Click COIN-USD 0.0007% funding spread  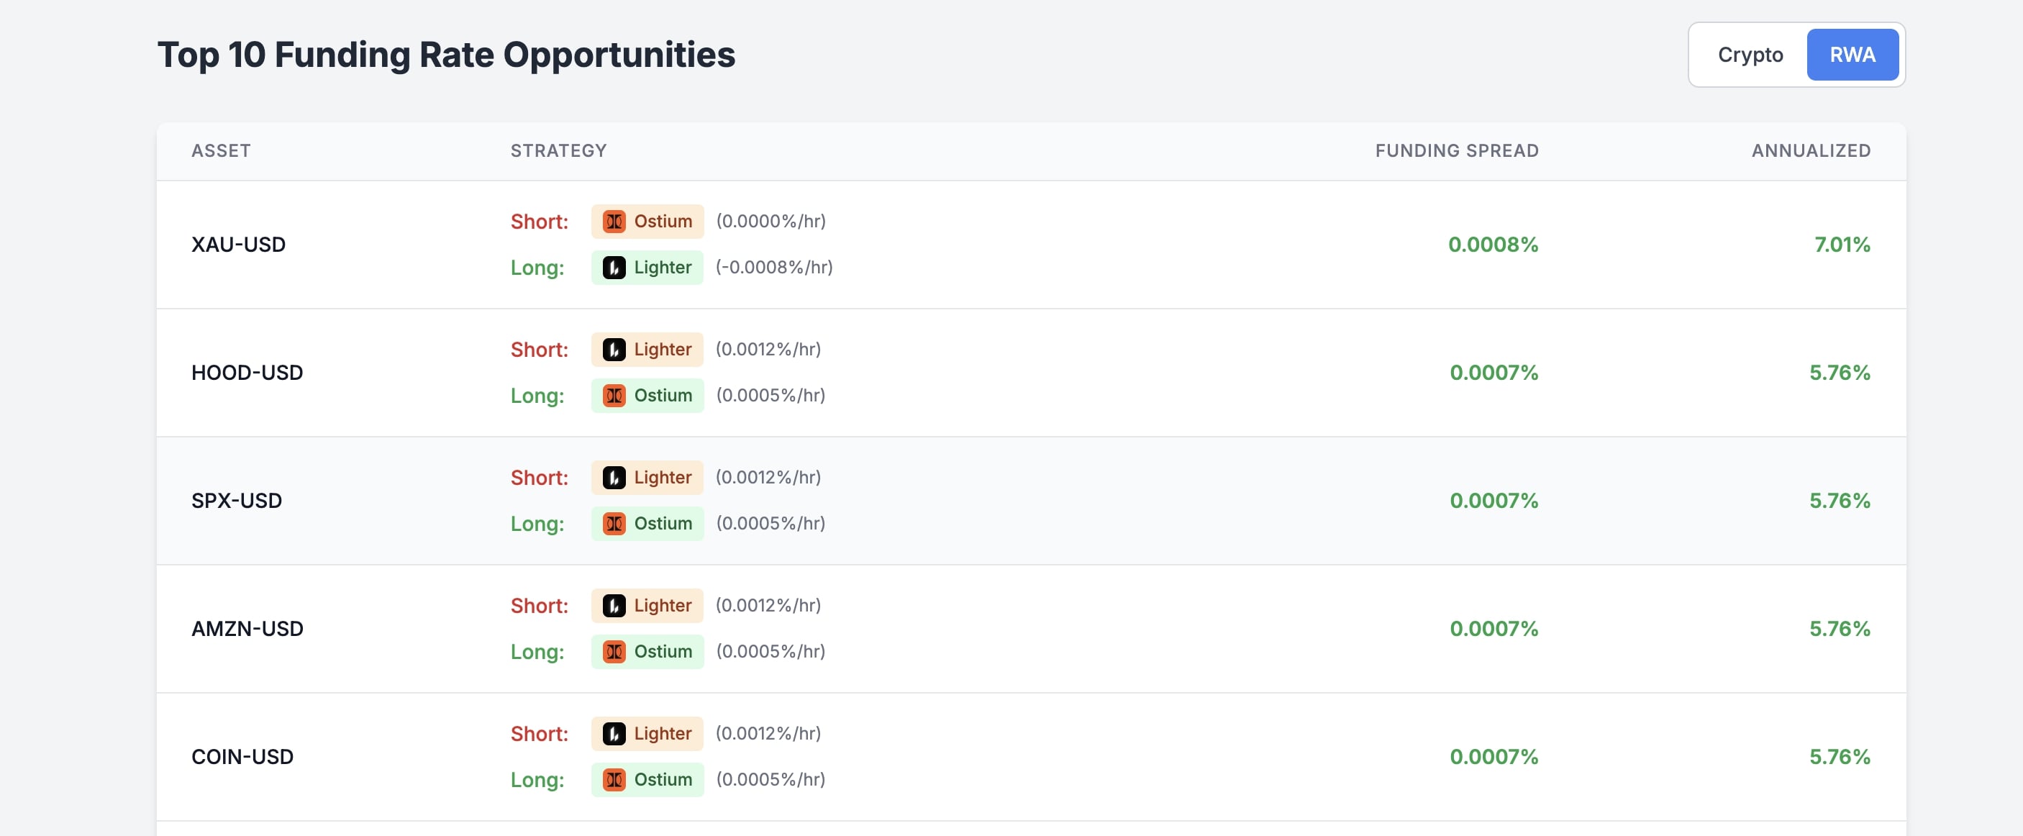tap(1493, 758)
